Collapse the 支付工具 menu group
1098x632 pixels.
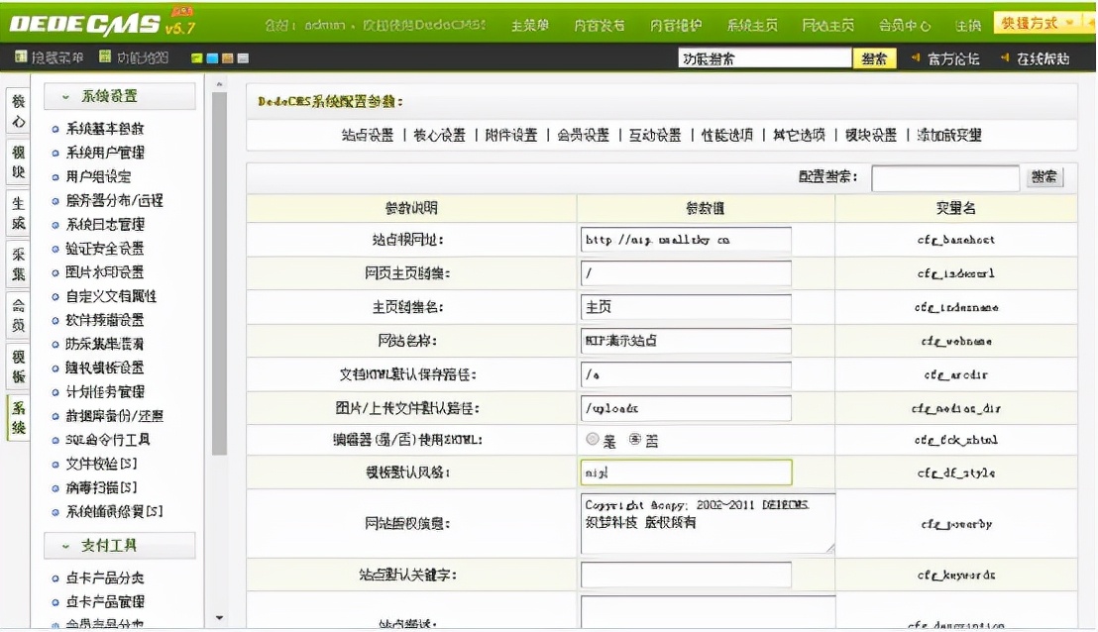tap(120, 545)
